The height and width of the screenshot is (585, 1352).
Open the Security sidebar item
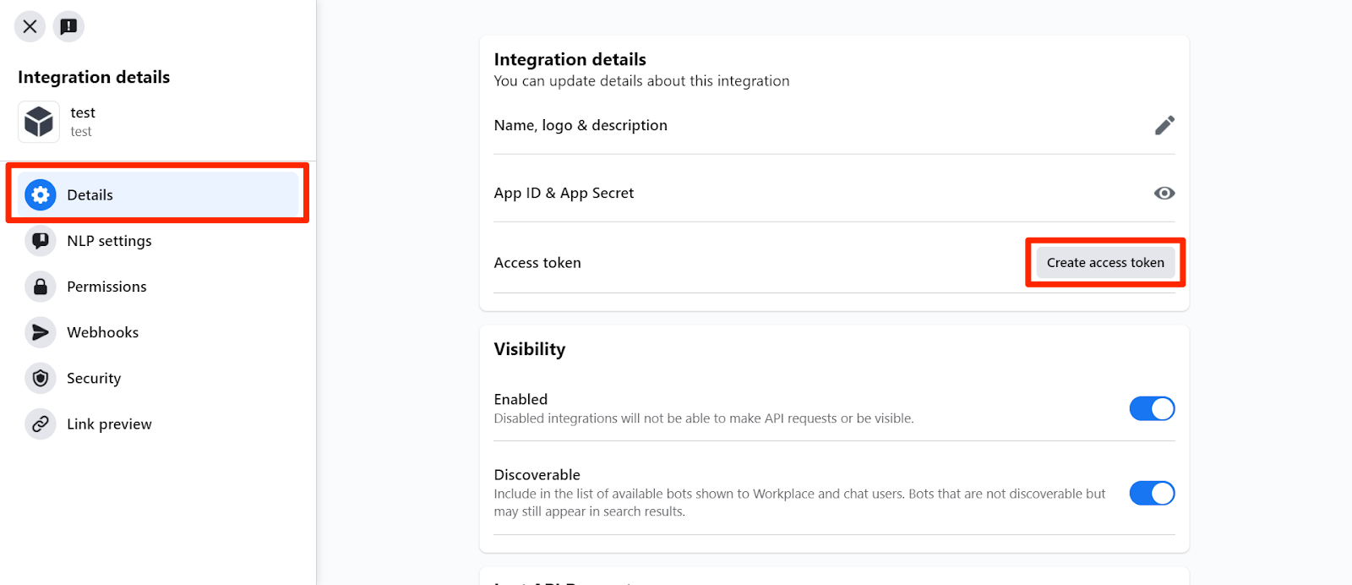(x=94, y=378)
